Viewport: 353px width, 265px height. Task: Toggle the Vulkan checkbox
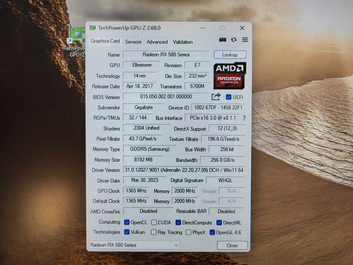pos(127,232)
